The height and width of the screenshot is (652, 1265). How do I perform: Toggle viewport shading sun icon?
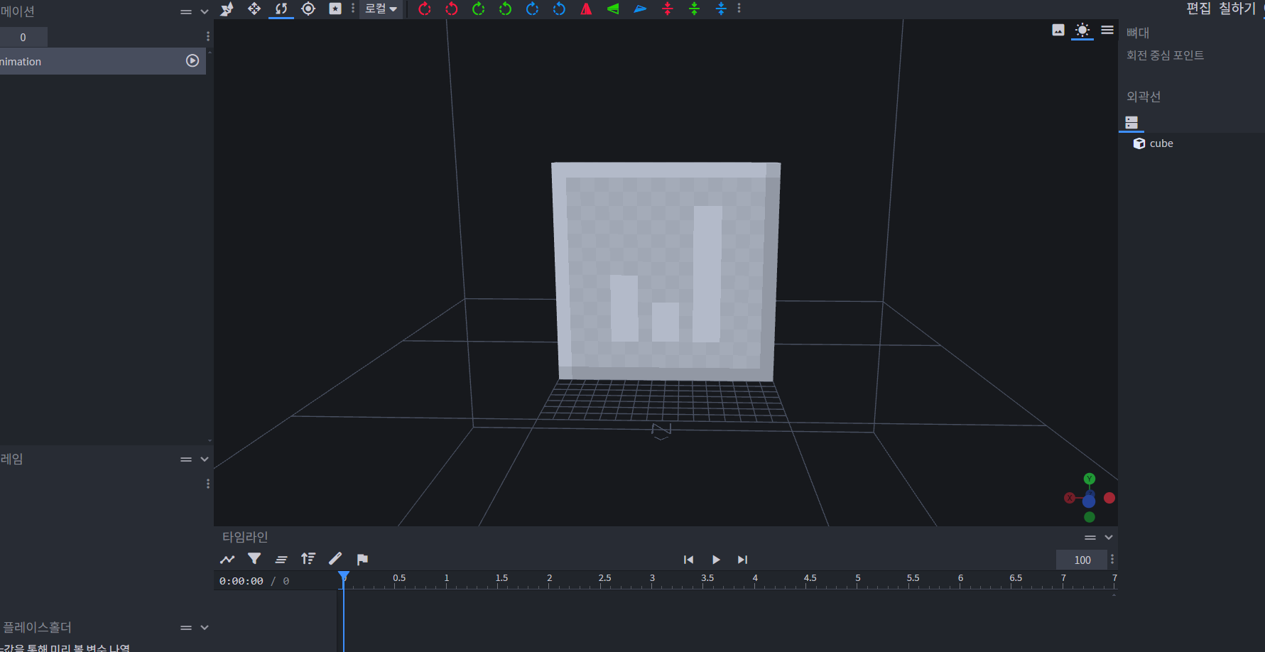tap(1082, 30)
